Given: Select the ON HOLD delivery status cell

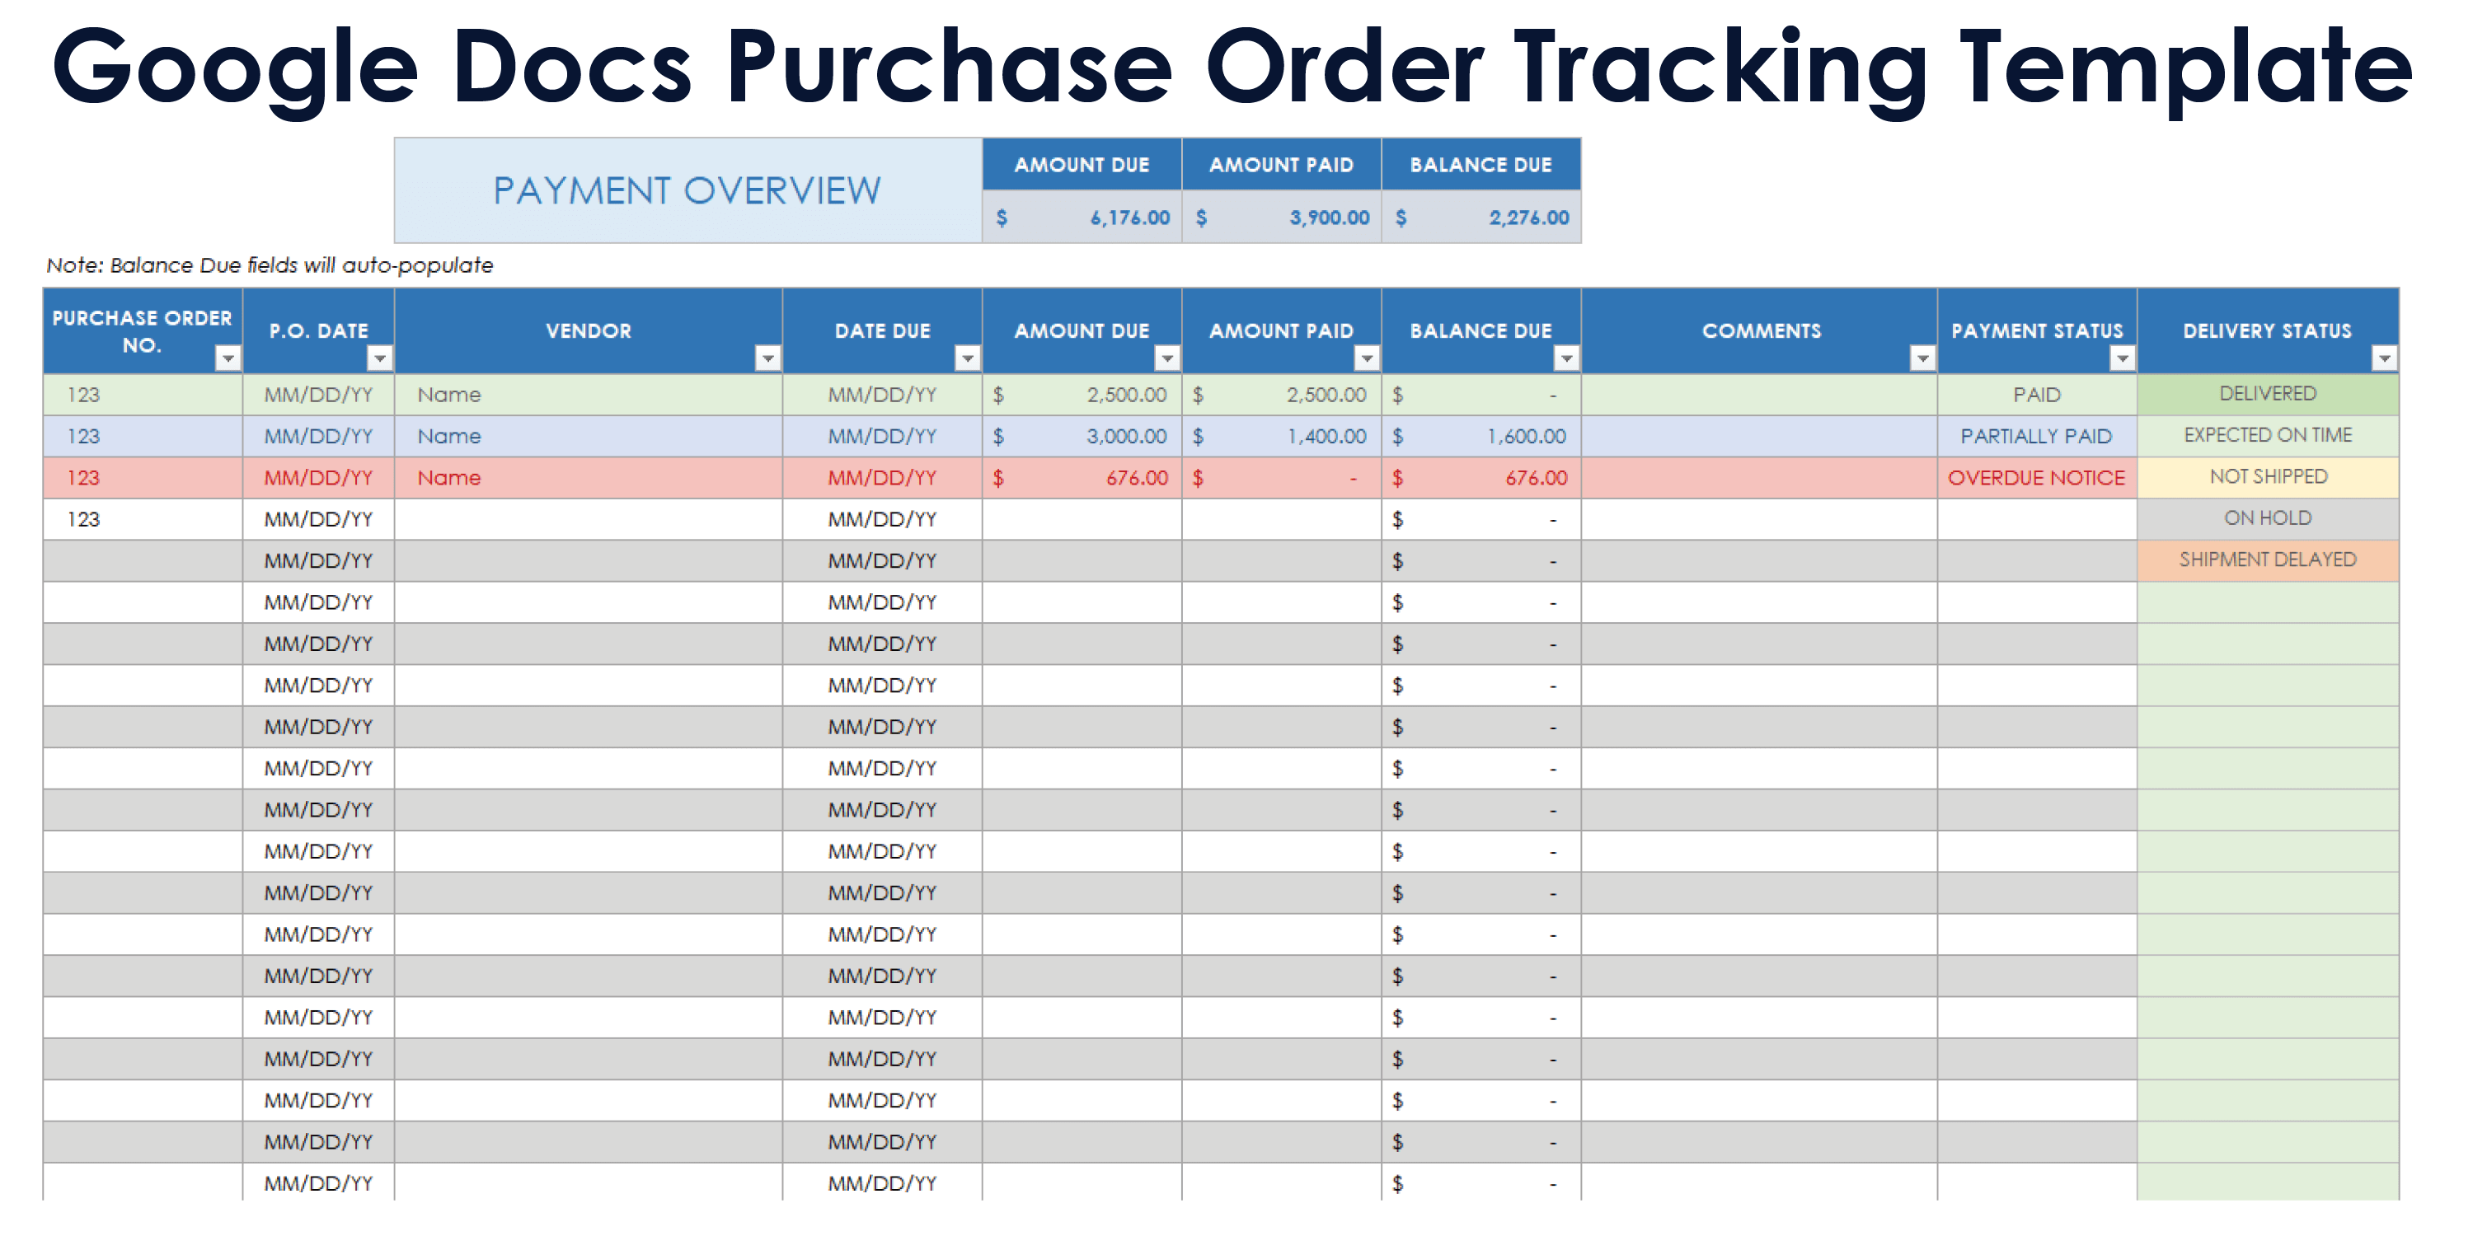Looking at the screenshot, I should pos(2268,518).
